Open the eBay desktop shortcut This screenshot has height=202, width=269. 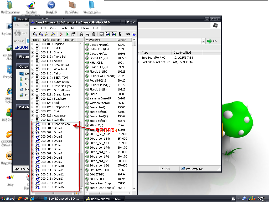pos(10,180)
